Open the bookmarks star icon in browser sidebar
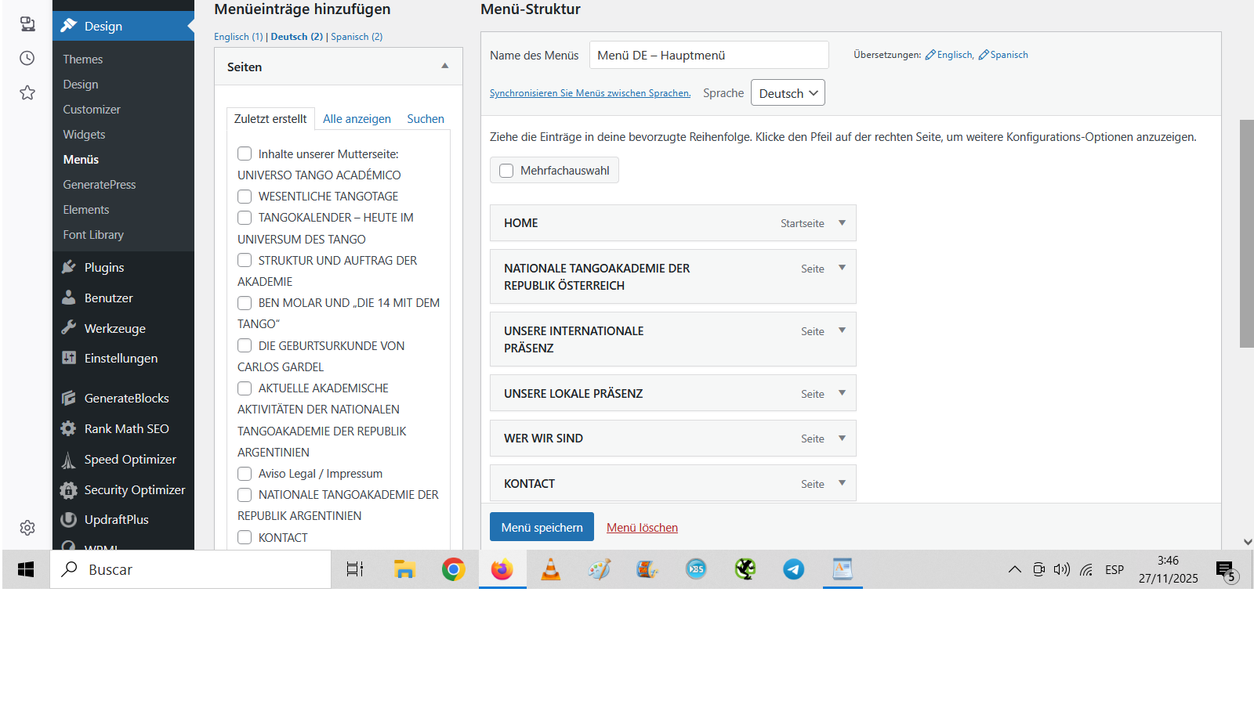This screenshot has width=1254, height=722. 27,93
